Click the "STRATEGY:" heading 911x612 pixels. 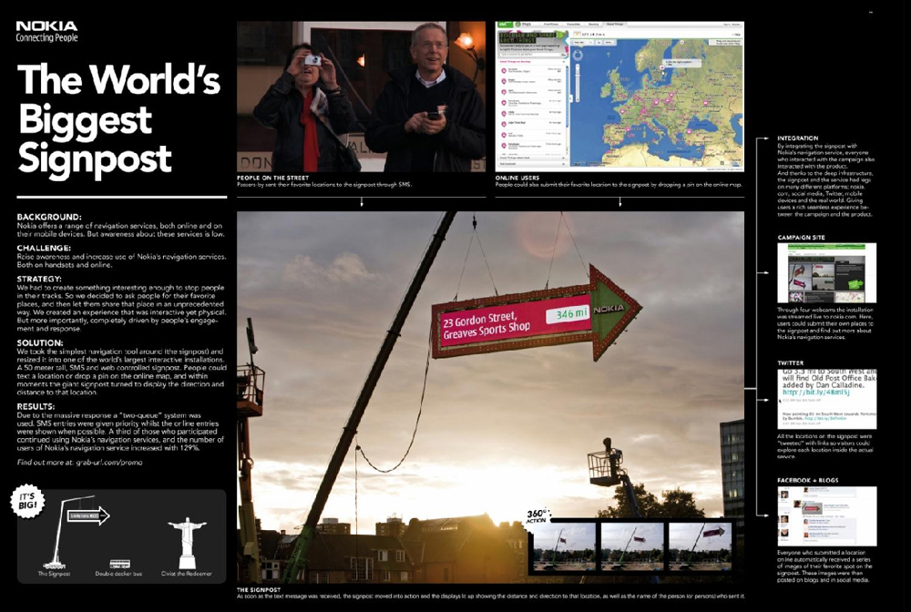tap(39, 279)
